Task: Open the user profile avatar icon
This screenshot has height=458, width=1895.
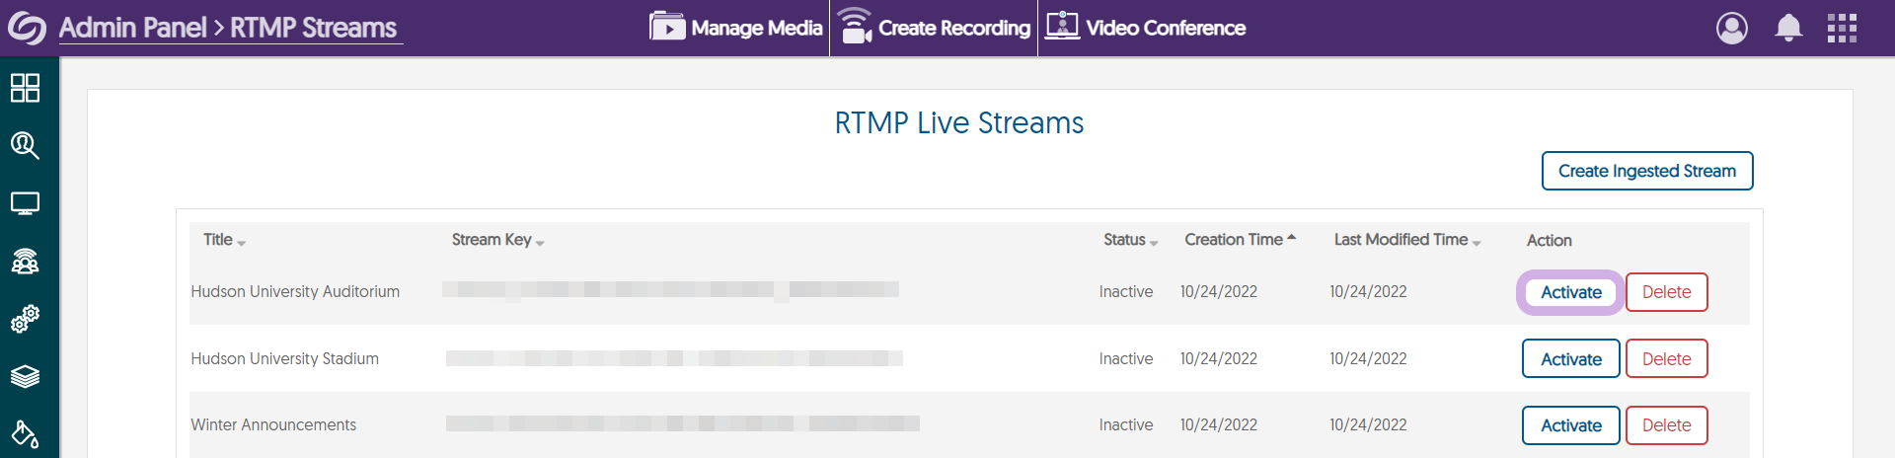Action: (x=1731, y=28)
